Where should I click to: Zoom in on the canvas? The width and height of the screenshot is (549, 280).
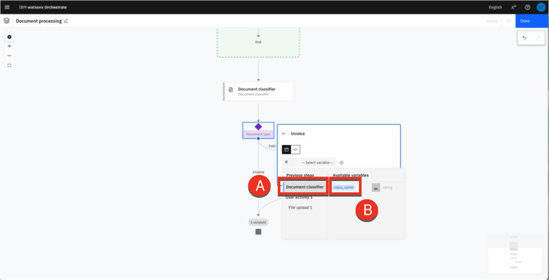coord(9,46)
